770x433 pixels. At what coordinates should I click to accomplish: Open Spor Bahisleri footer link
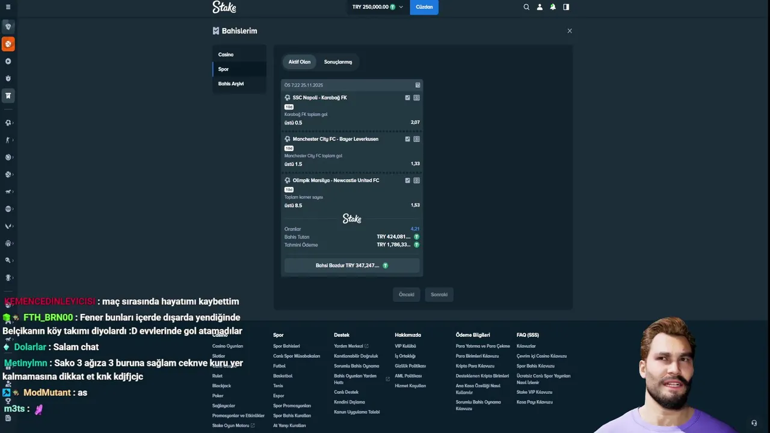(286, 346)
